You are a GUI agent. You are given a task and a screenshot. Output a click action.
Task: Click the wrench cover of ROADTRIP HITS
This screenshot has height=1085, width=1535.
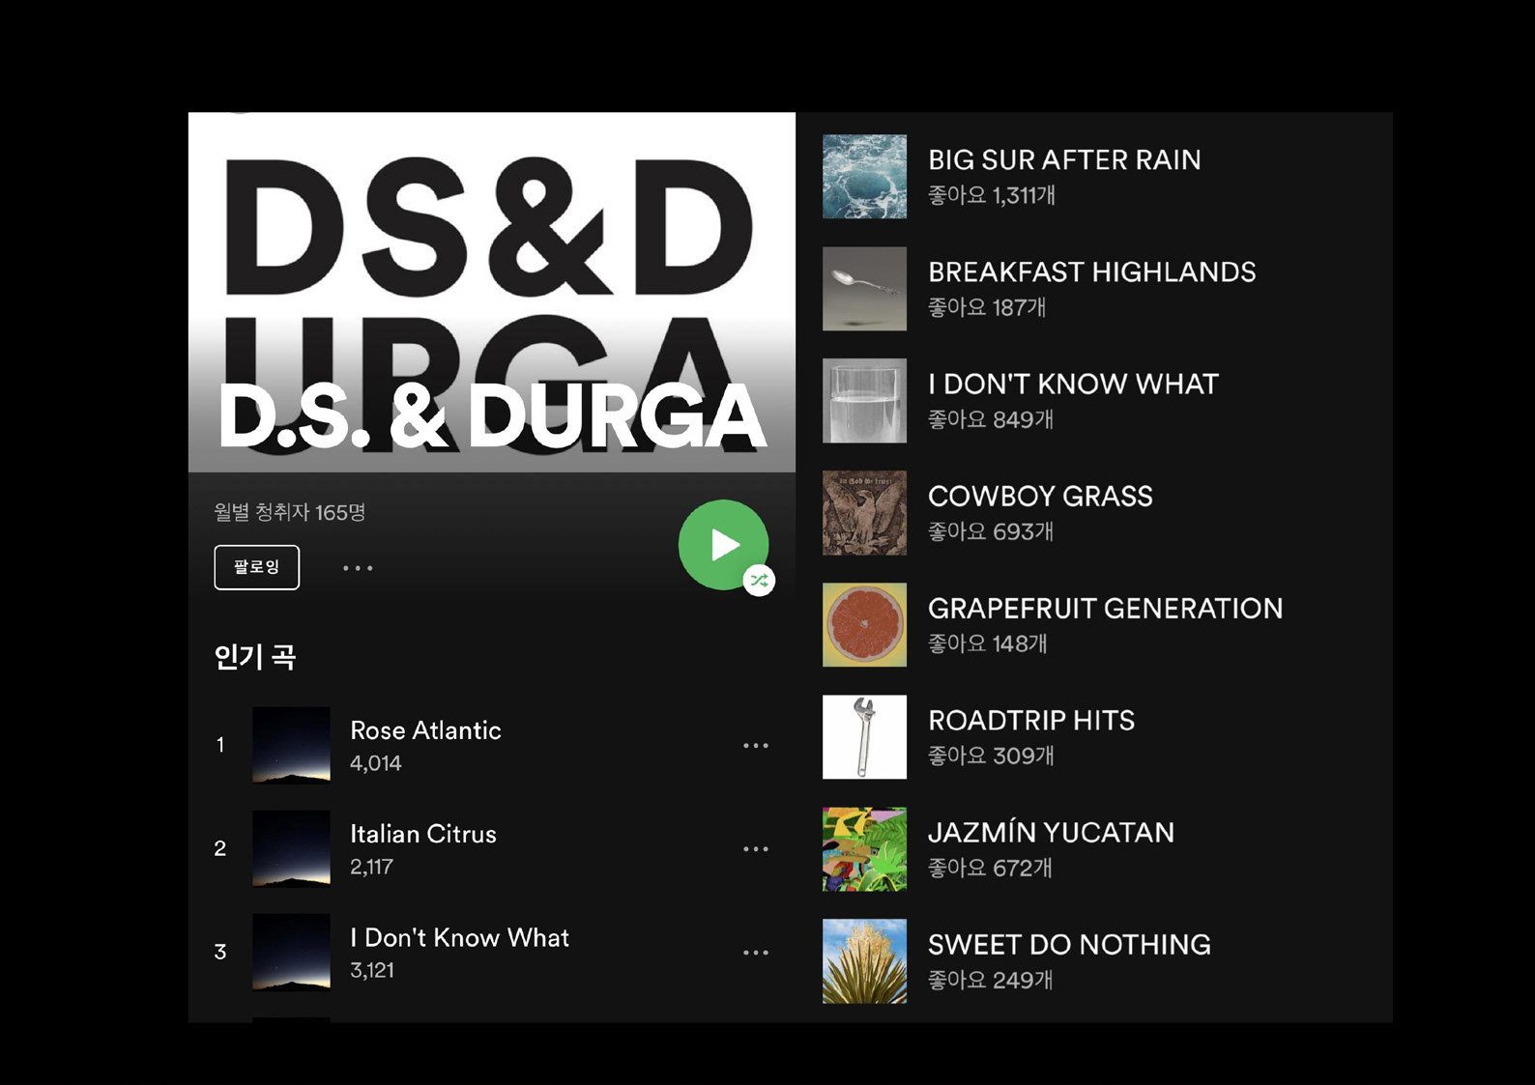[x=864, y=737]
